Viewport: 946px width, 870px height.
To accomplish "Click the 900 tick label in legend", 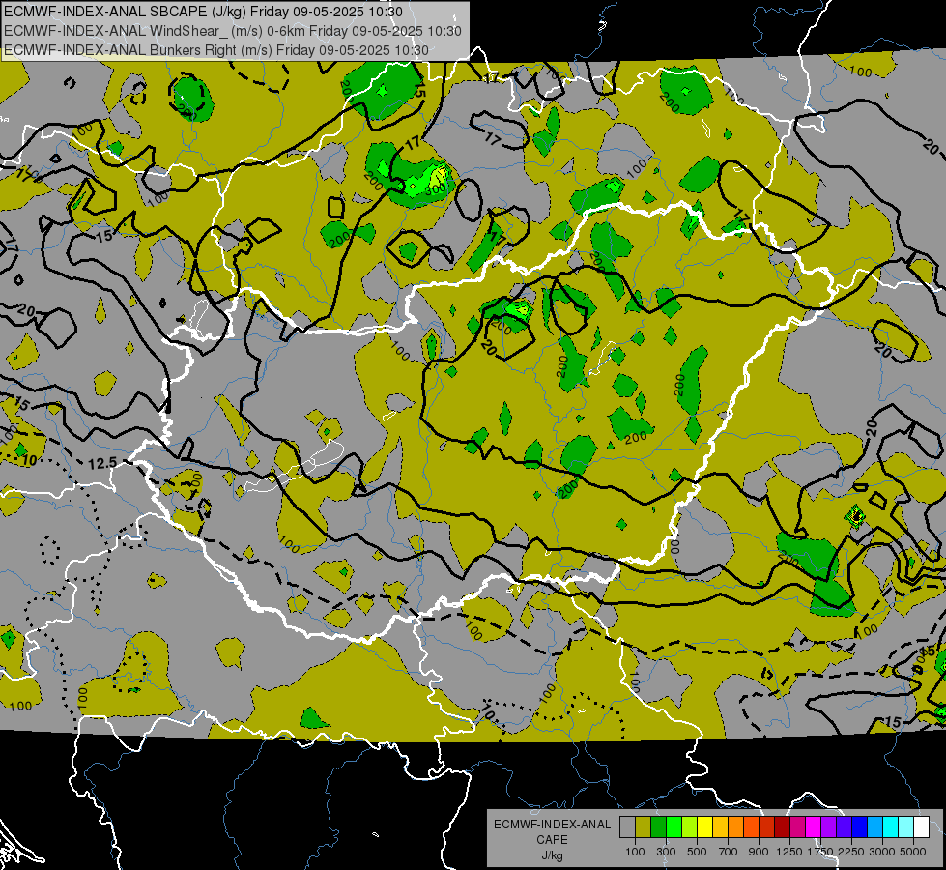I will 759,852.
